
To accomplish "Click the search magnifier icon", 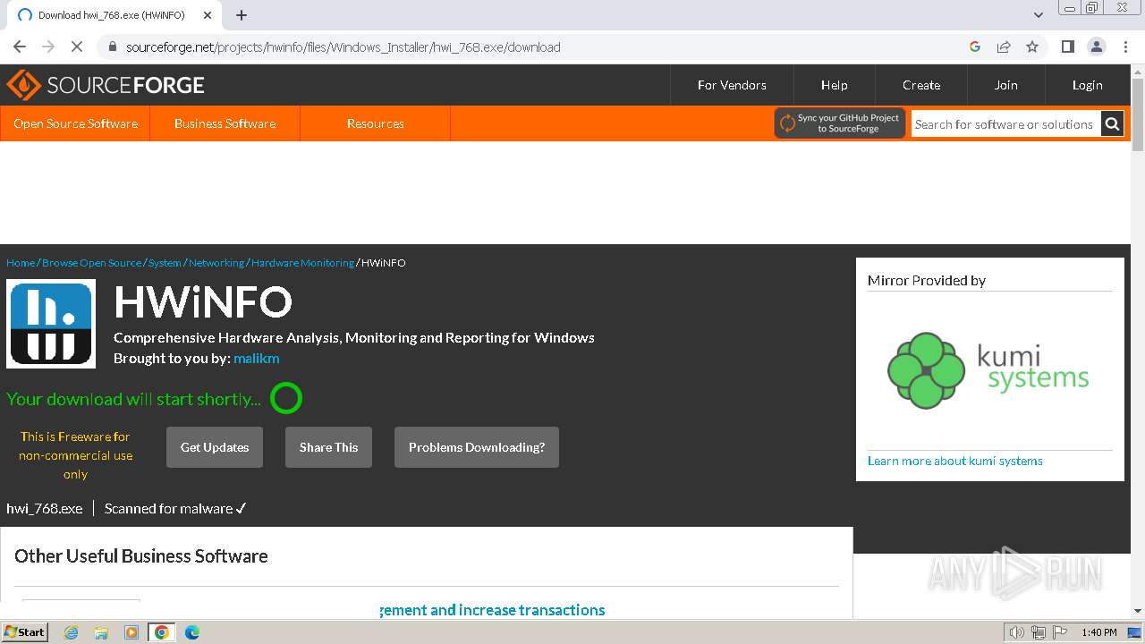I will click(1112, 124).
